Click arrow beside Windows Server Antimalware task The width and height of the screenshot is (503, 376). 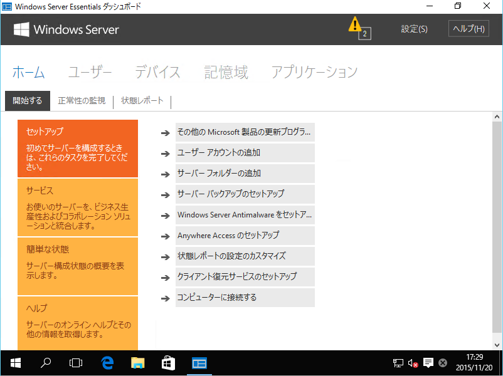(165, 216)
